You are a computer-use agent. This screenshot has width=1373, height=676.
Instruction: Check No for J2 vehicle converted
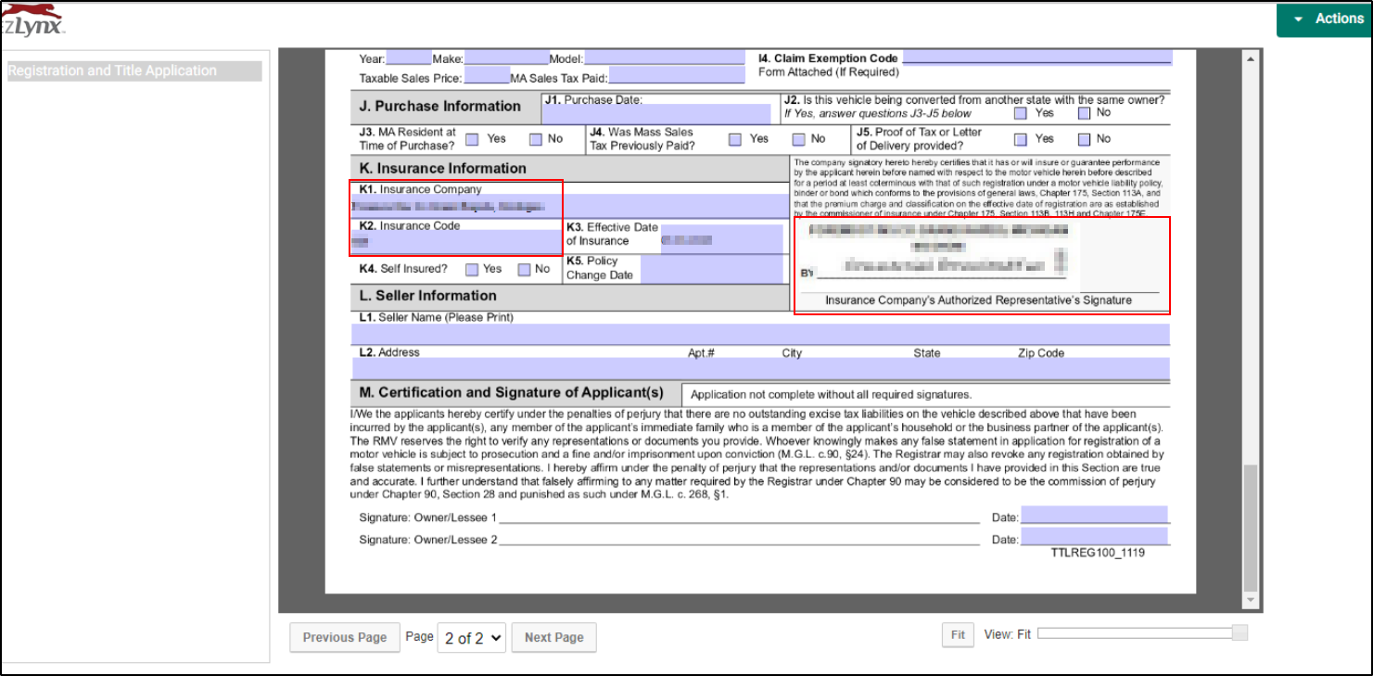point(1085,113)
